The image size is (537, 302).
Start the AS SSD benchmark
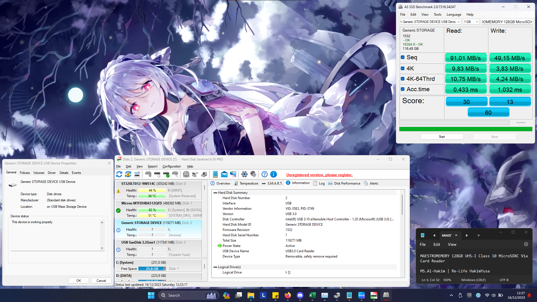point(442,137)
